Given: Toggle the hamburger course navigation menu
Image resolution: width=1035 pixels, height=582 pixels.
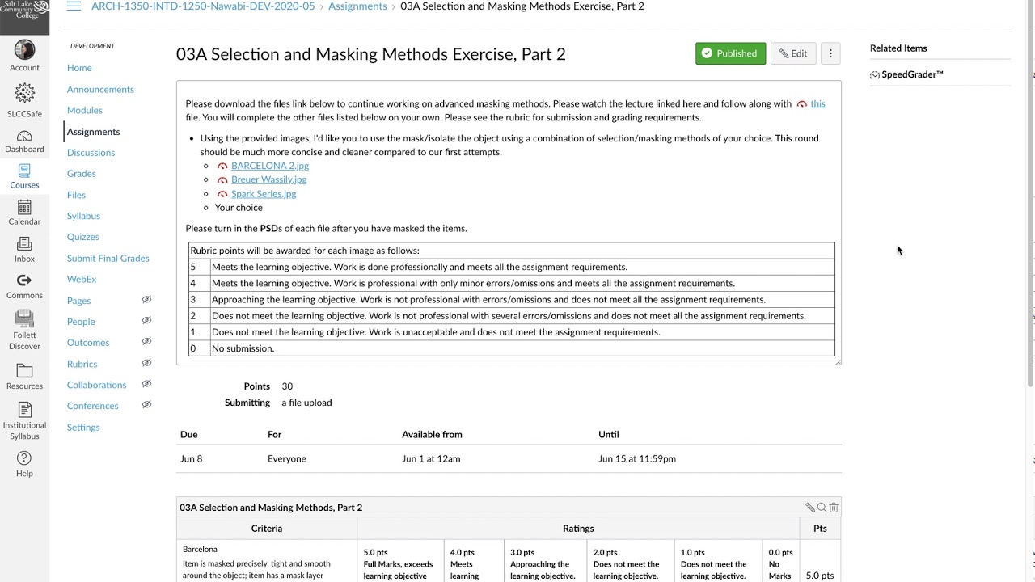Looking at the screenshot, I should click(74, 6).
